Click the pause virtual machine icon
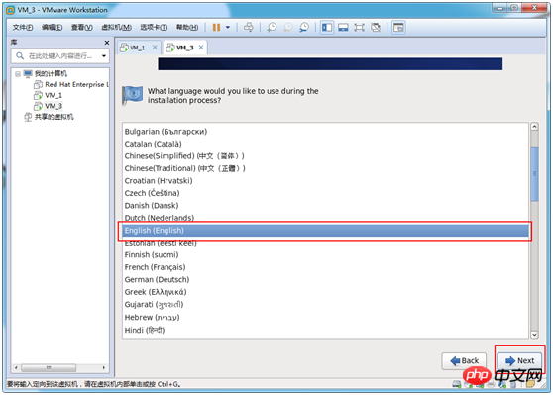 coord(217,27)
